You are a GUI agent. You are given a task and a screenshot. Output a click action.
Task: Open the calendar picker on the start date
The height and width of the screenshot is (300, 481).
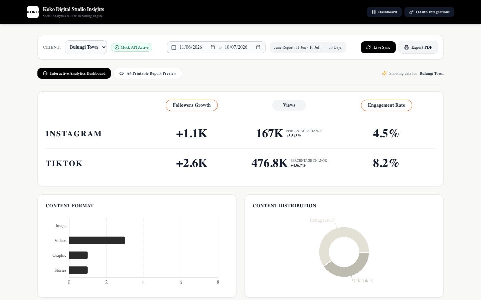(x=213, y=47)
